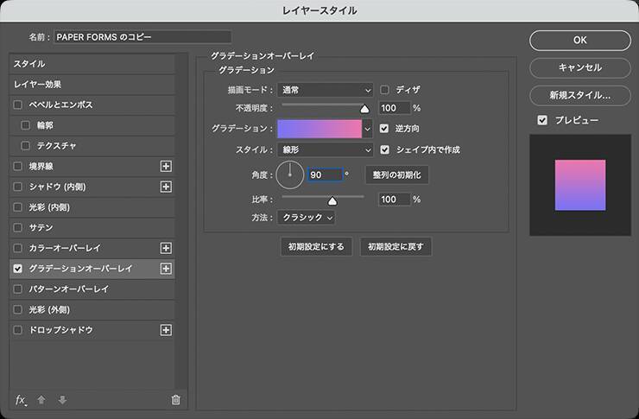Open the fx effects menu icon
639x419 pixels.
21,400
